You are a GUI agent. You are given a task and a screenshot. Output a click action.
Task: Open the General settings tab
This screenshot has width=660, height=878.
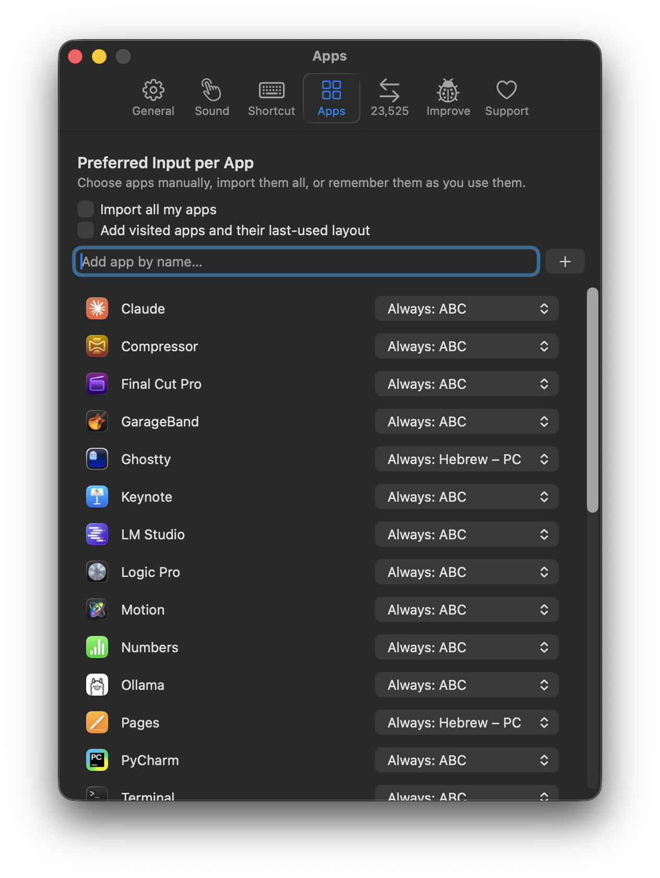(x=153, y=98)
